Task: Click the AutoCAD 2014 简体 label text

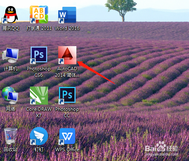Action: (67, 72)
